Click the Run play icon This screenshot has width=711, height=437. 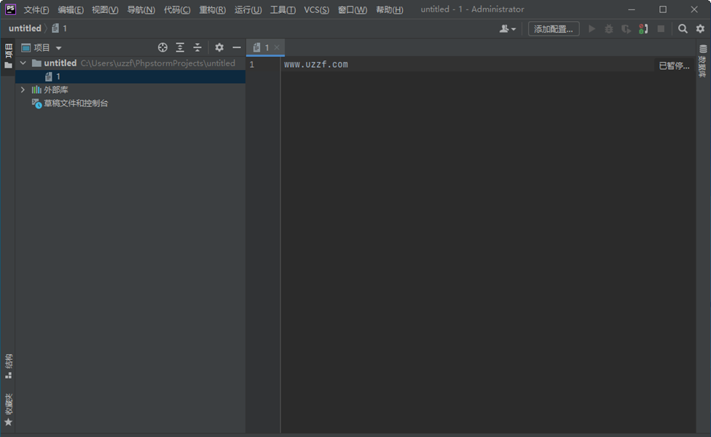(592, 28)
